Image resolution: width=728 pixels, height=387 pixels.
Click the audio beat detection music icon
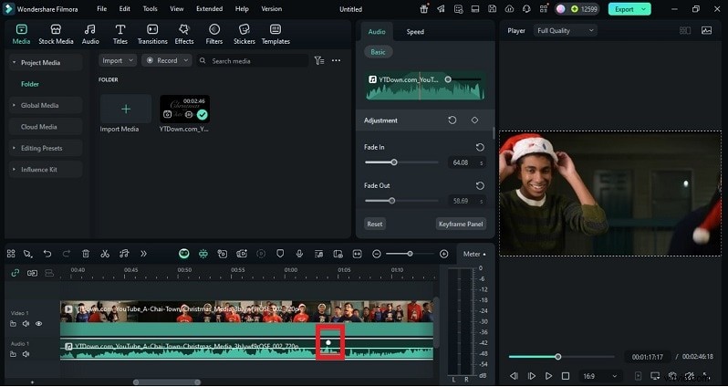pos(124,254)
